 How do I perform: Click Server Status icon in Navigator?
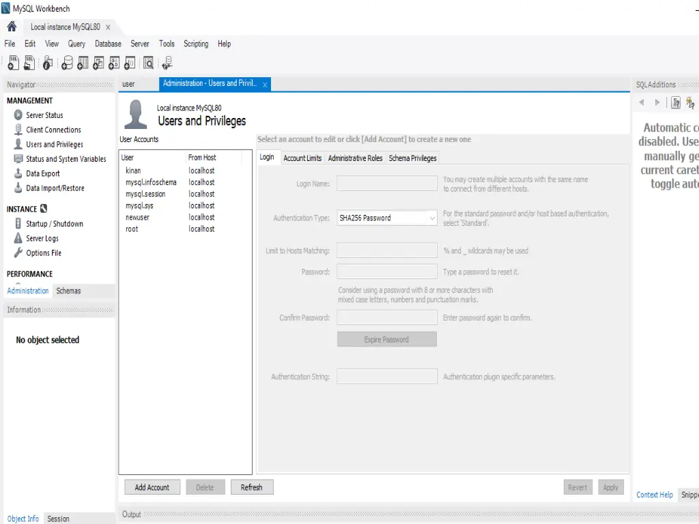[18, 115]
